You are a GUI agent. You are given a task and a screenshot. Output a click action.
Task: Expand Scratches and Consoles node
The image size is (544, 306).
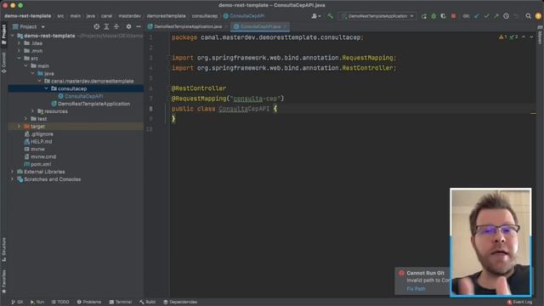pyautogui.click(x=13, y=179)
